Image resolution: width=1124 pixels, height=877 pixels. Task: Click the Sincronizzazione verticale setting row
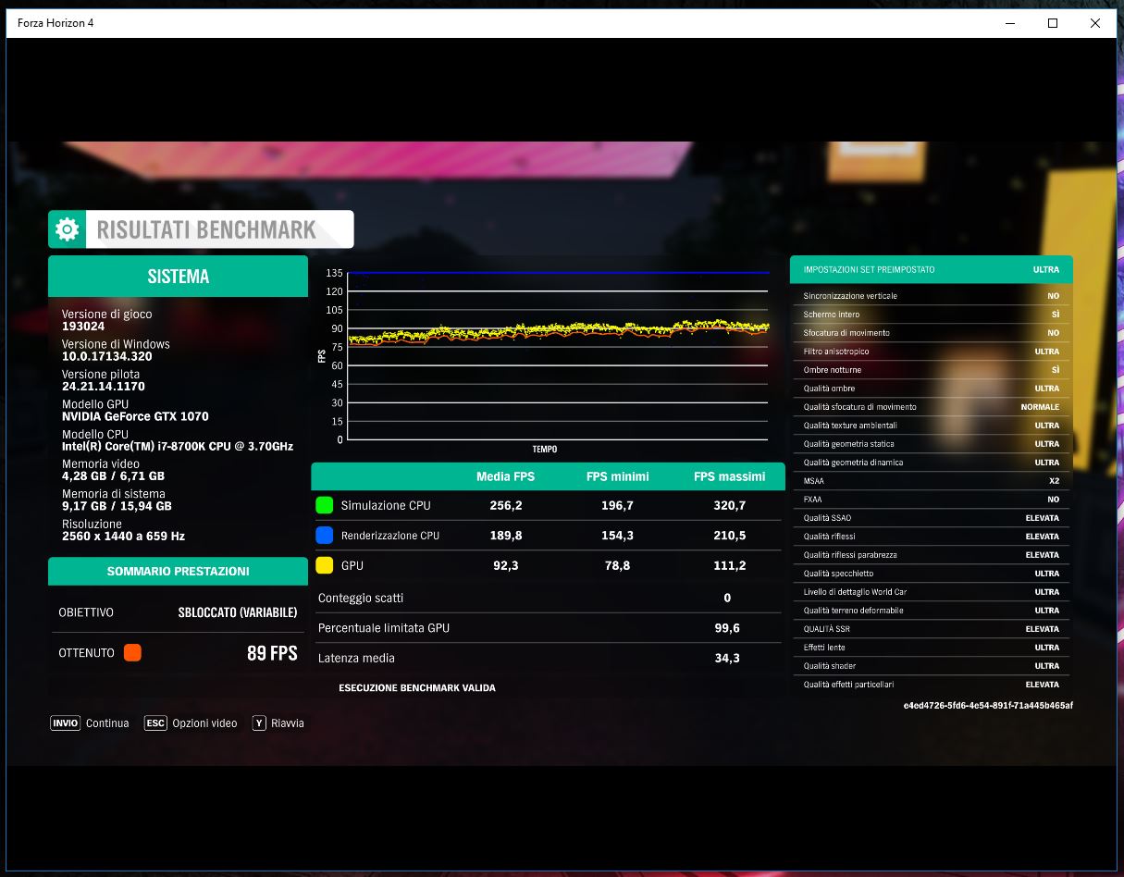[932, 296]
